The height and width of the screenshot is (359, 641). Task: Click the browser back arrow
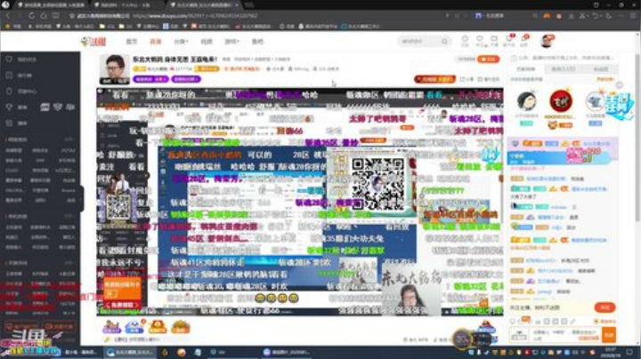click(x=8, y=15)
